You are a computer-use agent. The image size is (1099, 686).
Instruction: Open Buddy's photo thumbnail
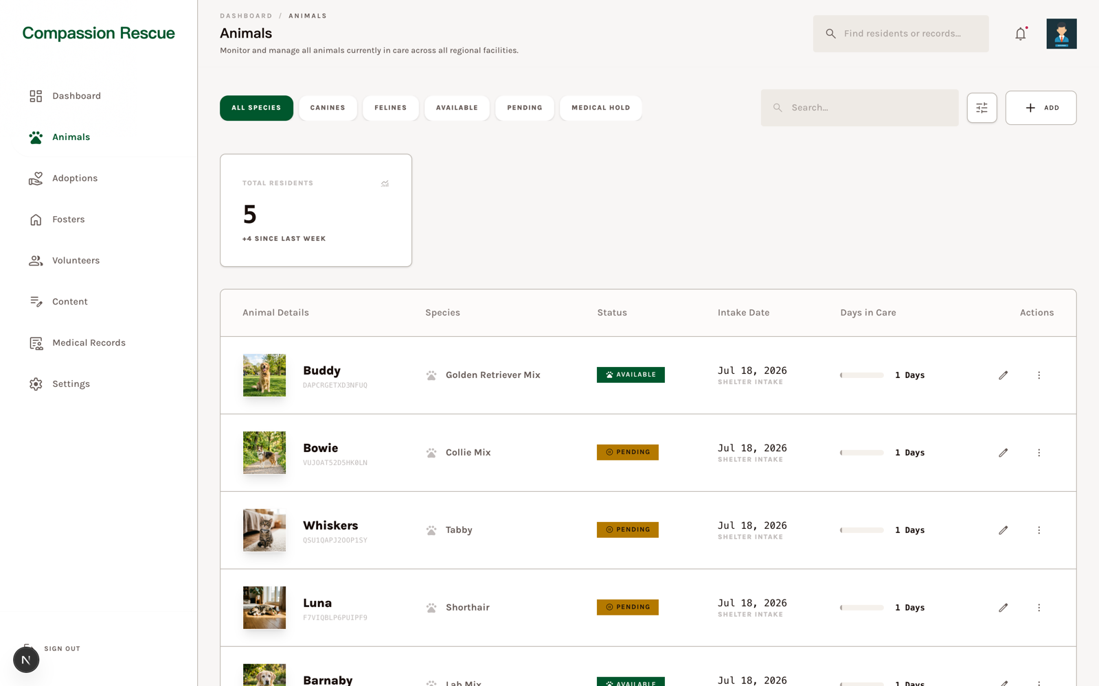(x=264, y=375)
